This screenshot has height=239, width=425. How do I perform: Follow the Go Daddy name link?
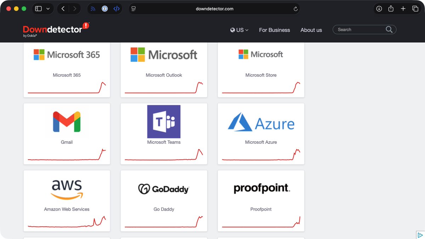click(164, 209)
